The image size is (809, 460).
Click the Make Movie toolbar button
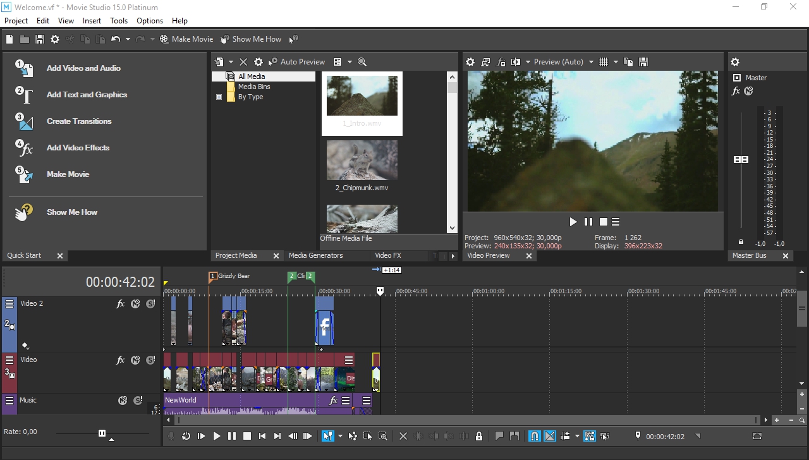(186, 39)
